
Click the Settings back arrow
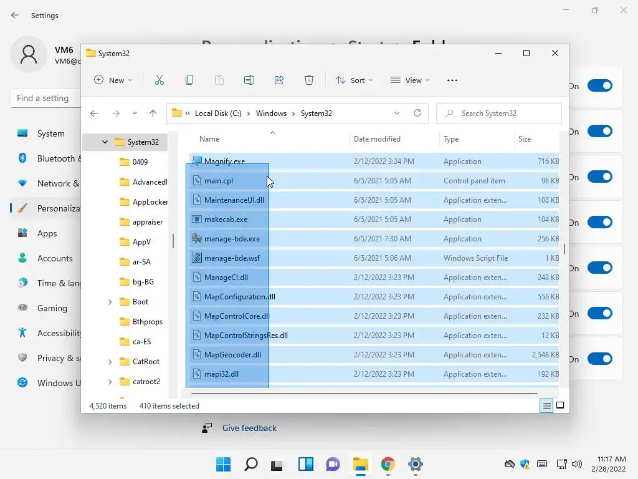(15, 16)
